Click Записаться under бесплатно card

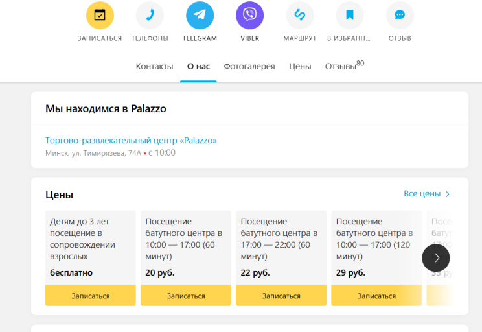(91, 296)
